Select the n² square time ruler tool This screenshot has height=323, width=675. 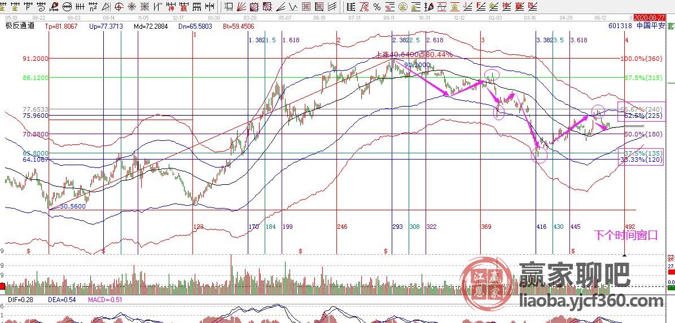point(93,6)
